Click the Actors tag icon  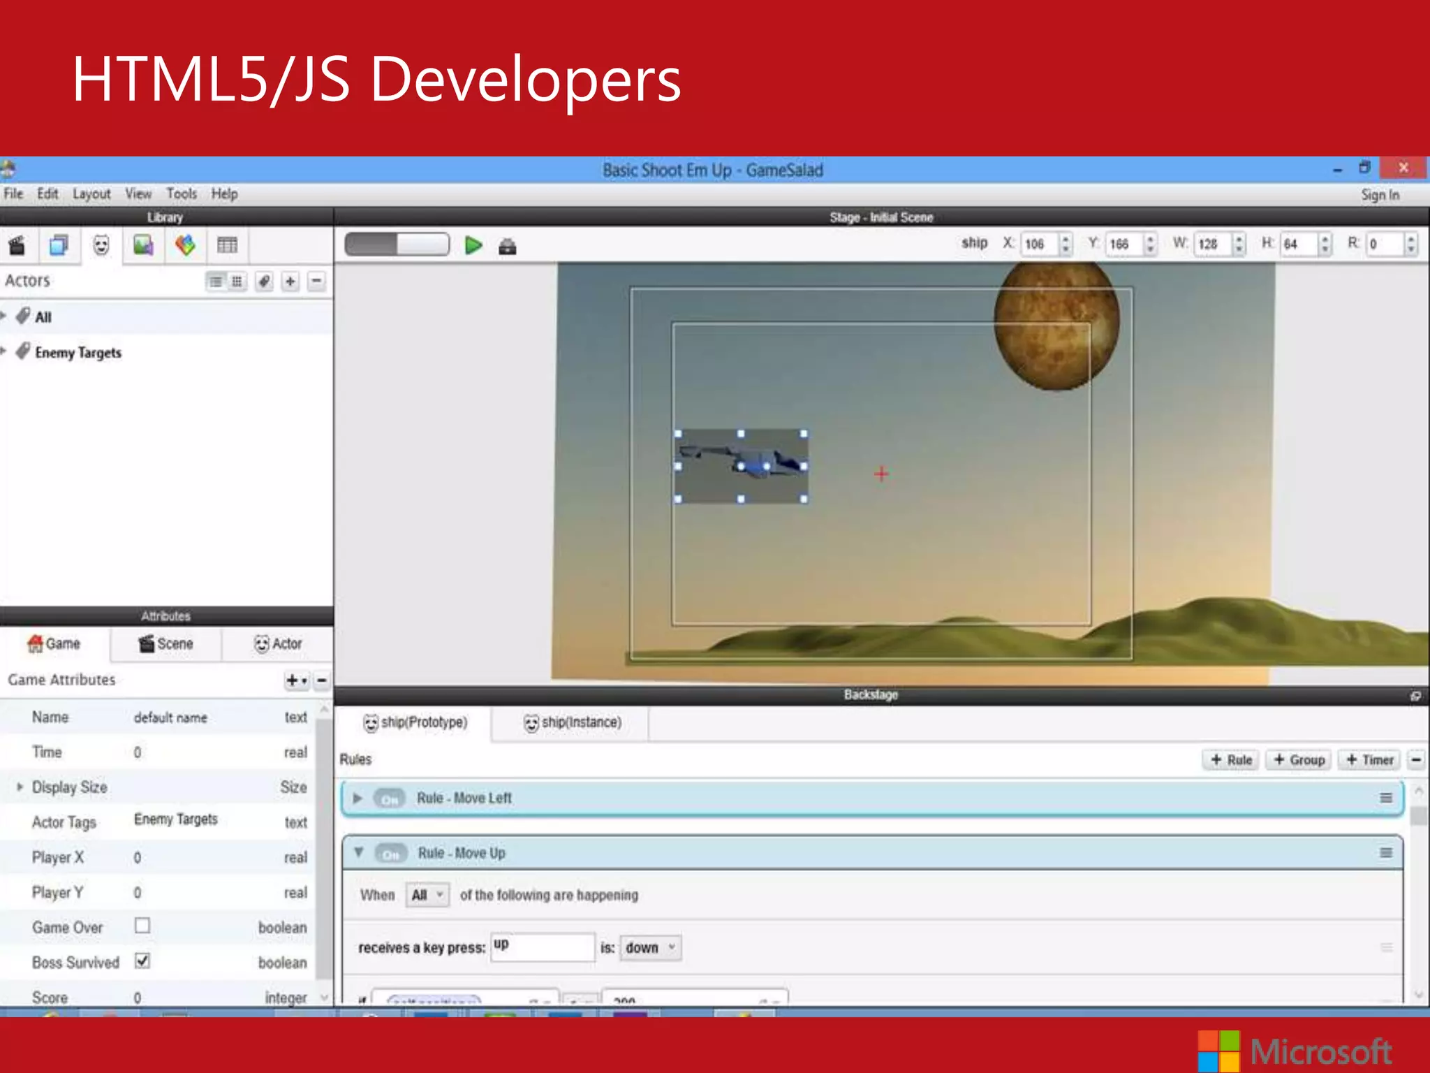(x=264, y=282)
